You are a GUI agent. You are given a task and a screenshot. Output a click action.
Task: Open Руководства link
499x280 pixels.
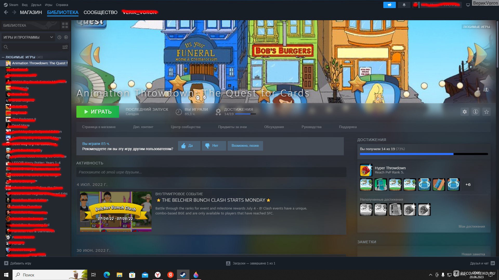(x=311, y=127)
